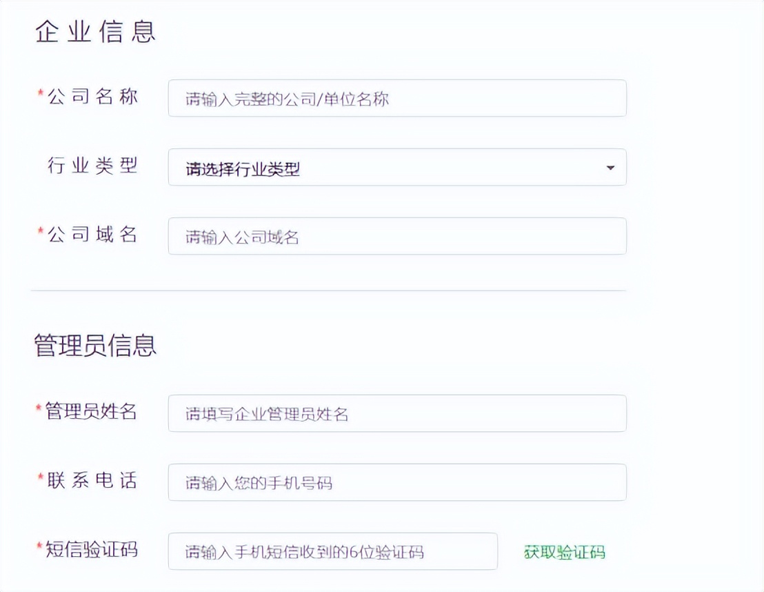Click the 公司域名 input field
764x592 pixels.
[x=396, y=236]
